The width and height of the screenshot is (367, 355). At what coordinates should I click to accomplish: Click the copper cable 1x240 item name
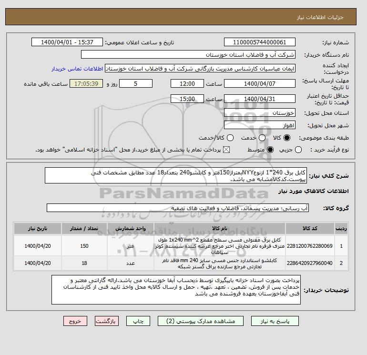pos(220,246)
